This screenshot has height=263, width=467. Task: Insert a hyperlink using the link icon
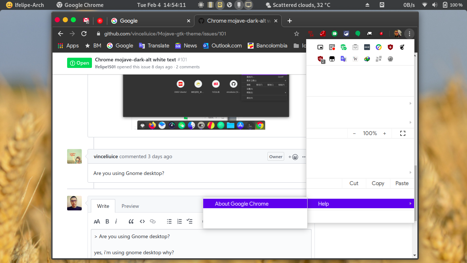coord(153,221)
